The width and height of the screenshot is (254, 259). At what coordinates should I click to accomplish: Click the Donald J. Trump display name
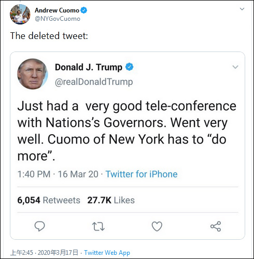pos(89,67)
